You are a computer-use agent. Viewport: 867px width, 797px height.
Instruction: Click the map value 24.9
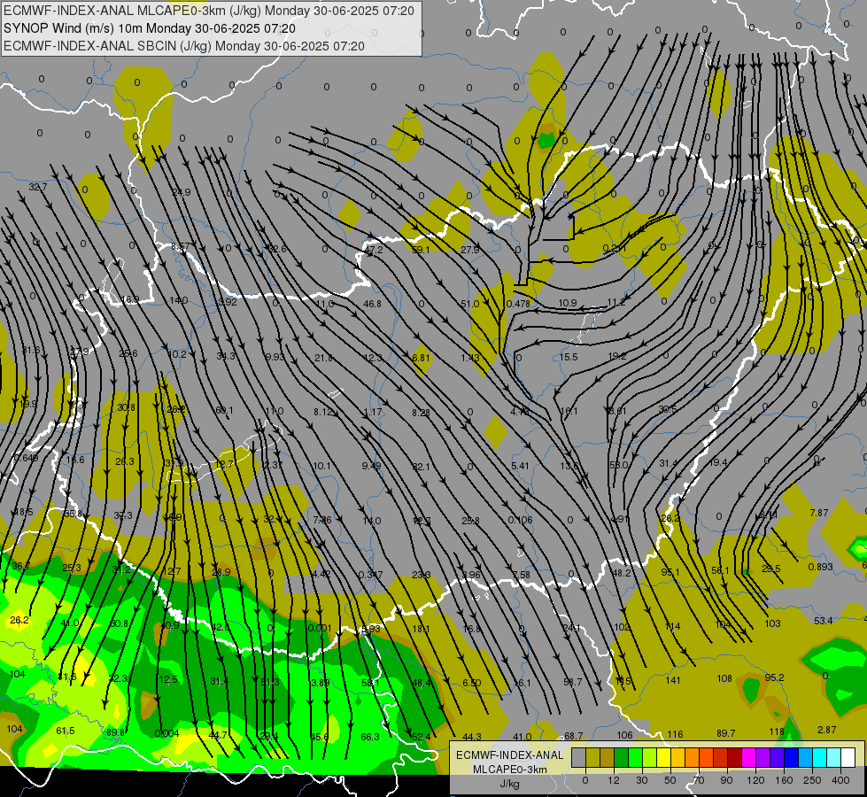point(182,192)
